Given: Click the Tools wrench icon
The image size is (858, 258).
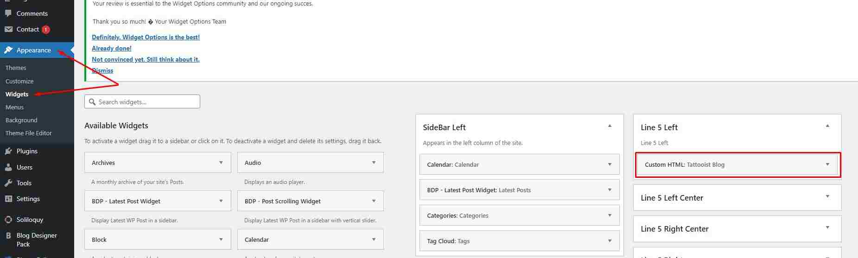Looking at the screenshot, I should 8,183.
